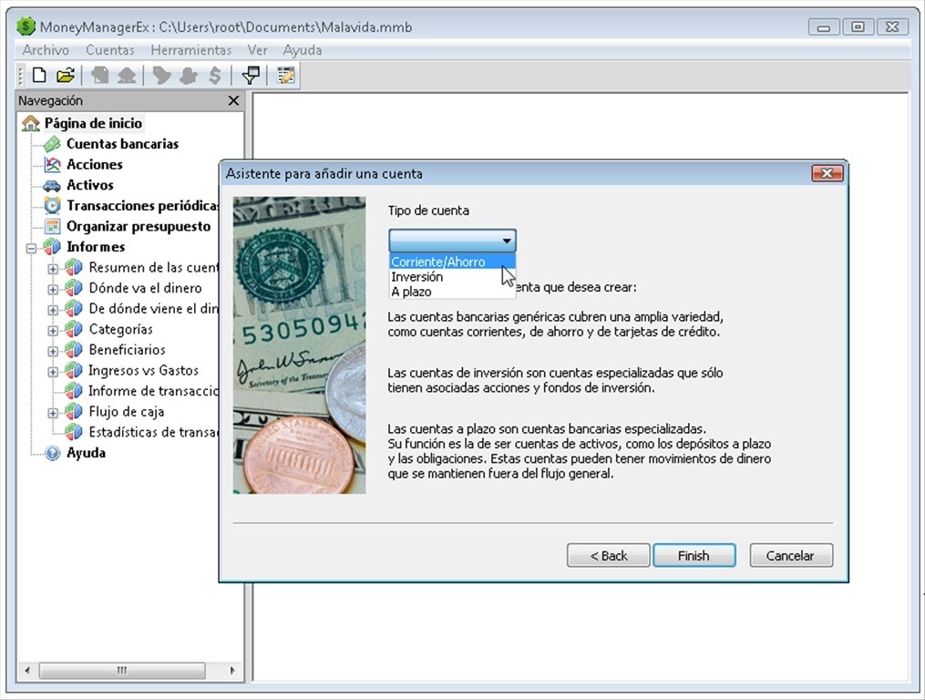Click the toolbar drag handle grip

click(x=21, y=76)
